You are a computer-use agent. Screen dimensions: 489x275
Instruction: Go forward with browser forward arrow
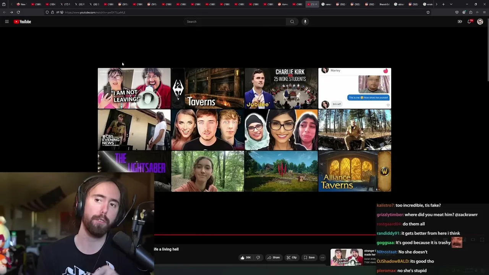pos(11,12)
